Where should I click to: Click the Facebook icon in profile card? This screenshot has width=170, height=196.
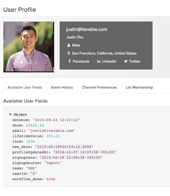70,61
